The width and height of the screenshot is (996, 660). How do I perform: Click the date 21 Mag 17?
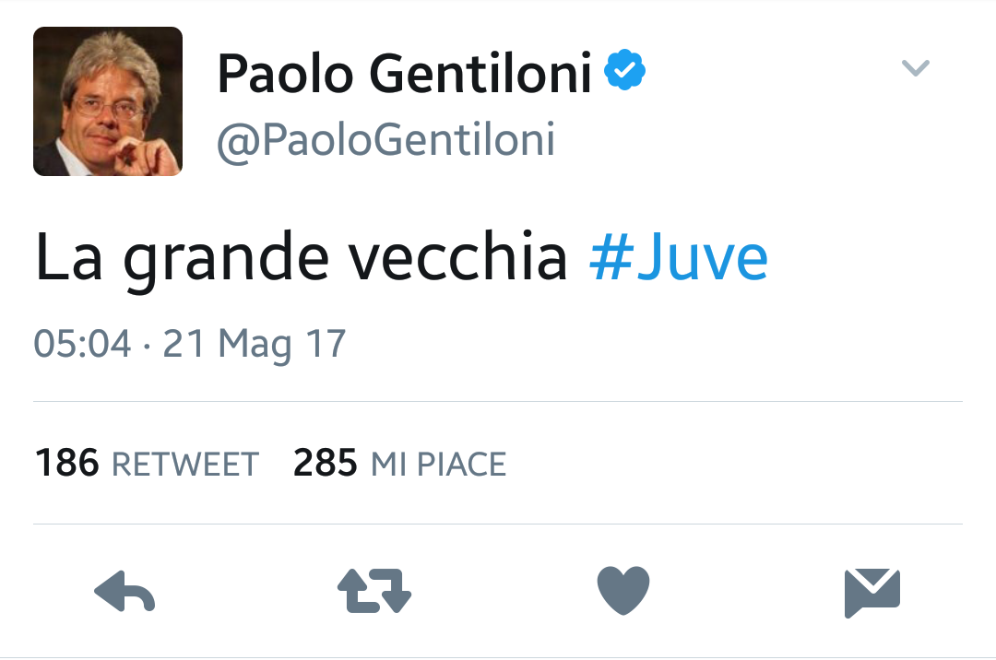click(x=255, y=345)
